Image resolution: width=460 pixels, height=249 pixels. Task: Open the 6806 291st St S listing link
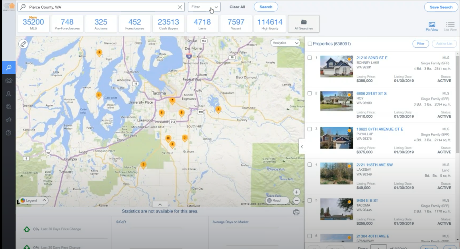pos(371,94)
